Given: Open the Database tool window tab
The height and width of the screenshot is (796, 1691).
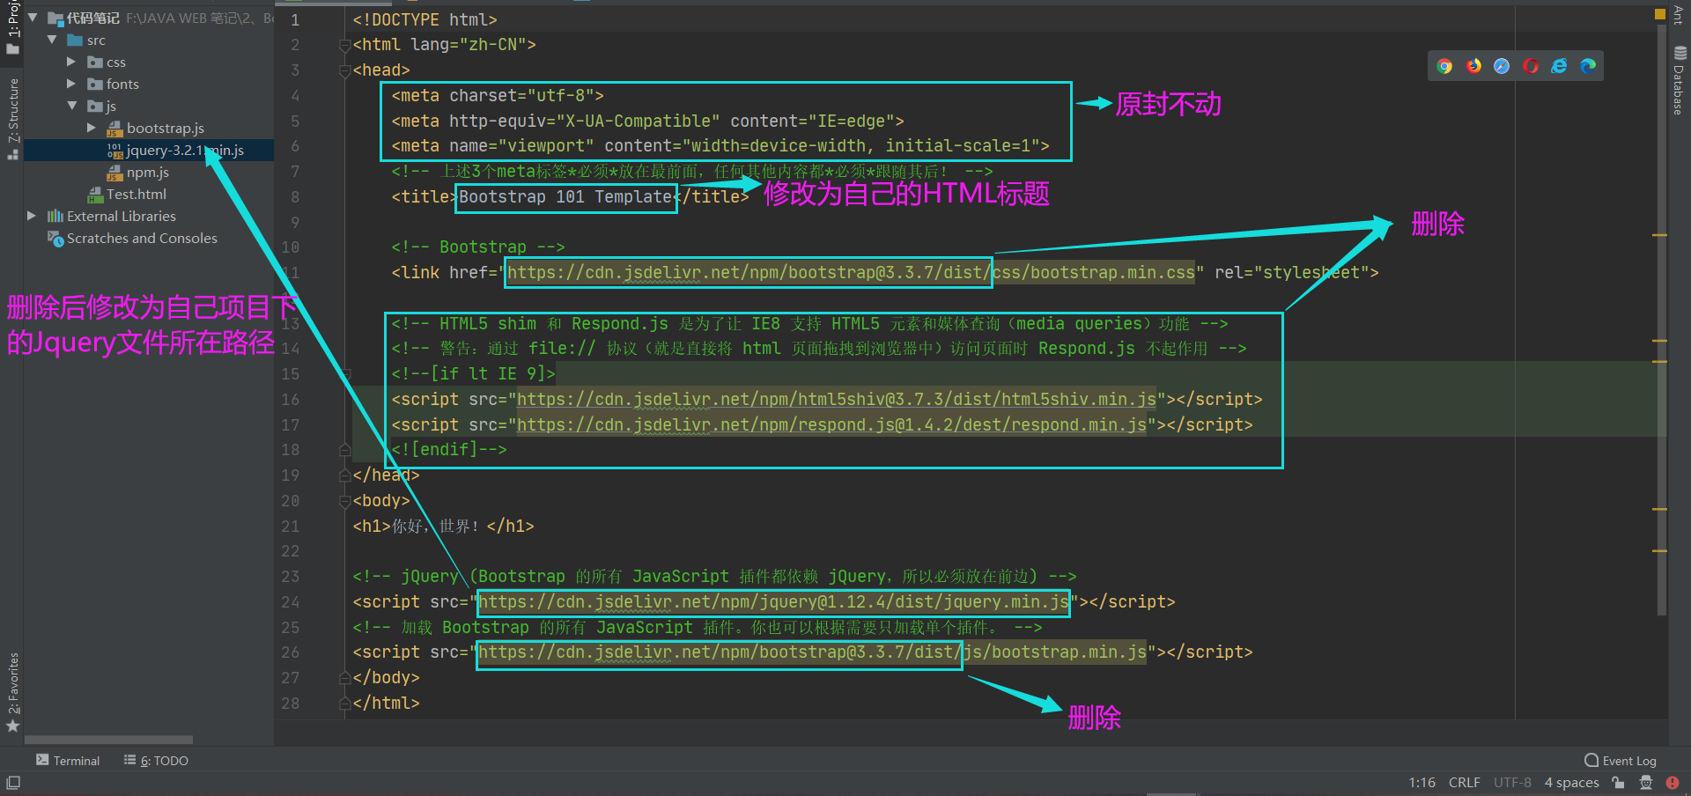Looking at the screenshot, I should [x=1679, y=81].
